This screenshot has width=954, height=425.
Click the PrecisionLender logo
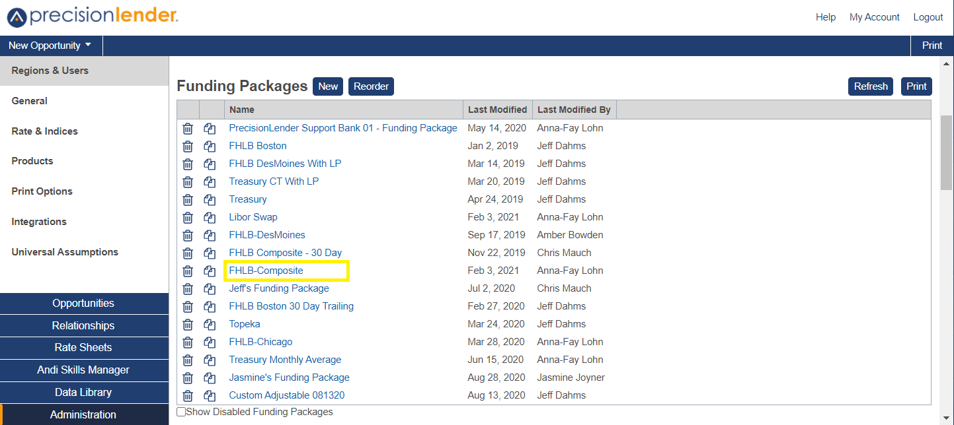tap(93, 16)
